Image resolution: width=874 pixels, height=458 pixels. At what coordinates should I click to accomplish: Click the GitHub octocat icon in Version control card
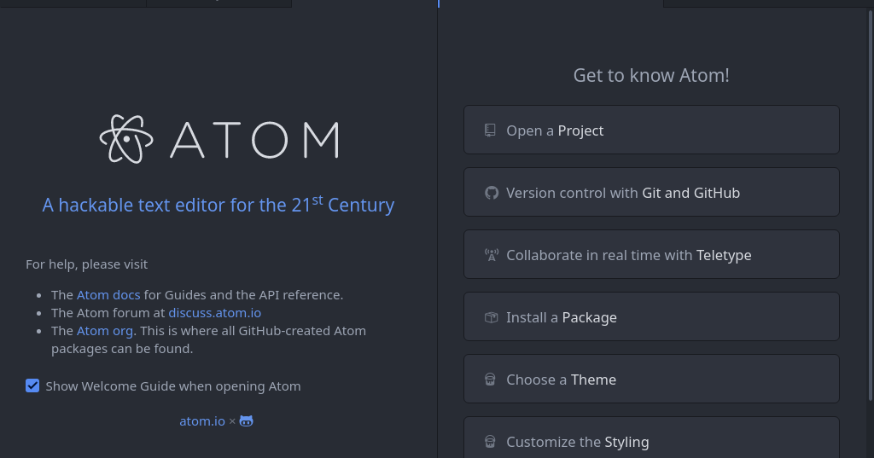tap(491, 193)
